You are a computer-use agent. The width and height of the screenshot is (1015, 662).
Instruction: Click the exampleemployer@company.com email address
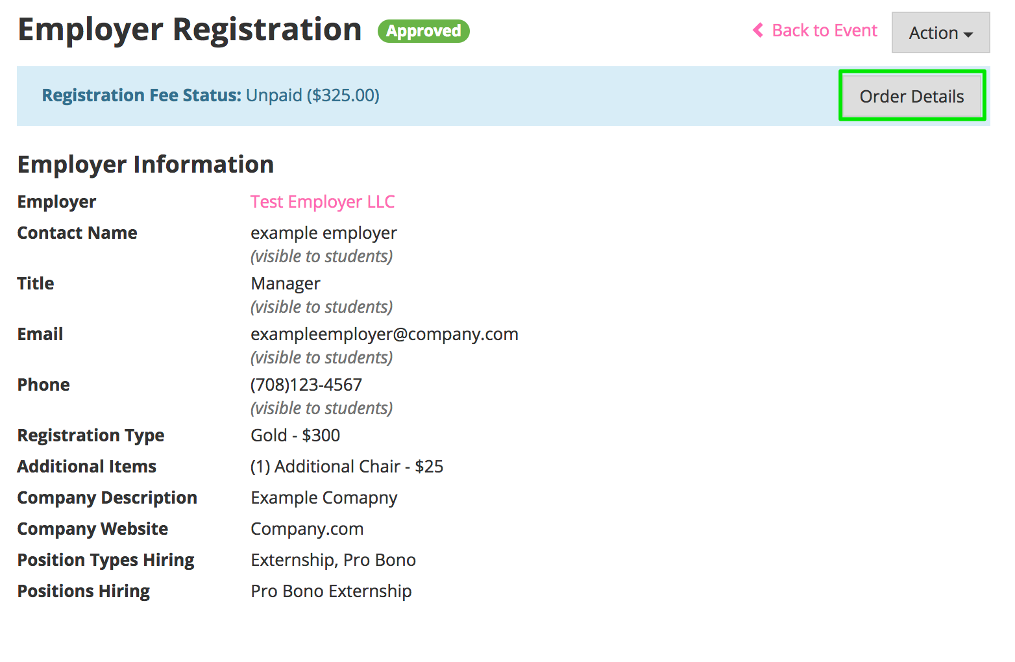pos(384,334)
